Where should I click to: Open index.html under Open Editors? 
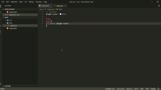point(20,12)
